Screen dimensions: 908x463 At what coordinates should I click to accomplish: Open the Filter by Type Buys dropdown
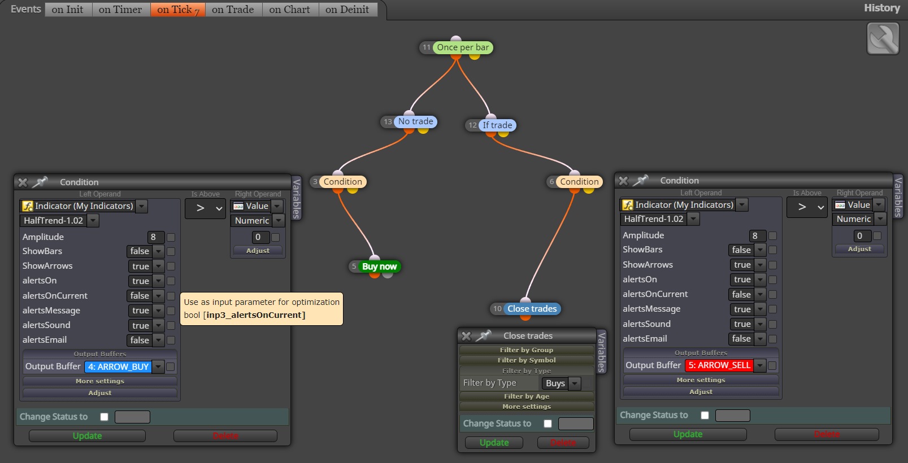click(561, 383)
